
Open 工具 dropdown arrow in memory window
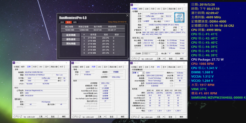(105, 117)
